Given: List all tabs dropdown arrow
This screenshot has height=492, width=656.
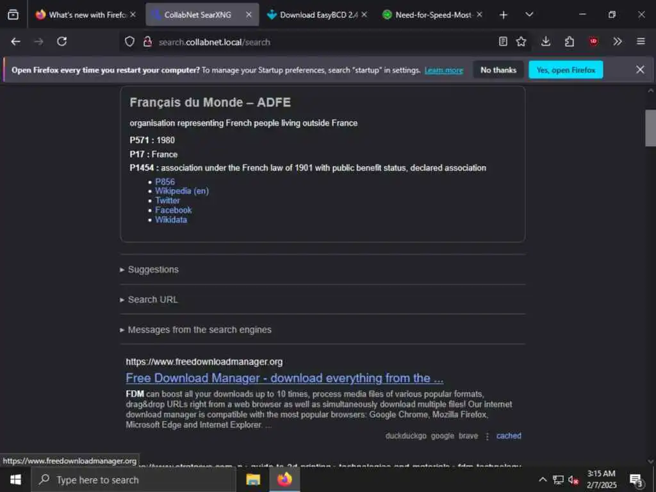Looking at the screenshot, I should pos(529,15).
